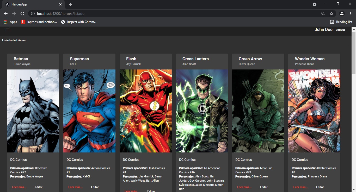The image size is (356, 192).
Task: Click the page vertical scrollbar thumb
Action: tap(354, 53)
